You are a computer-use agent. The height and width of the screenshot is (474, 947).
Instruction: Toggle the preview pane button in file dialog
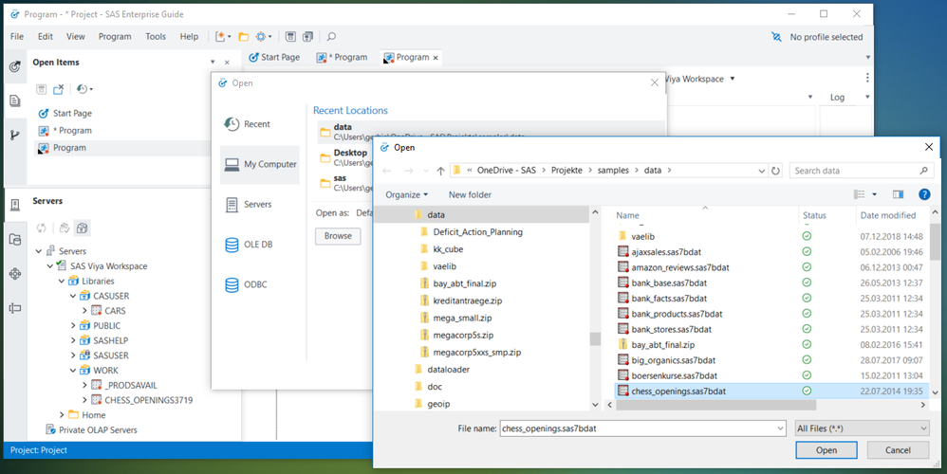click(898, 194)
